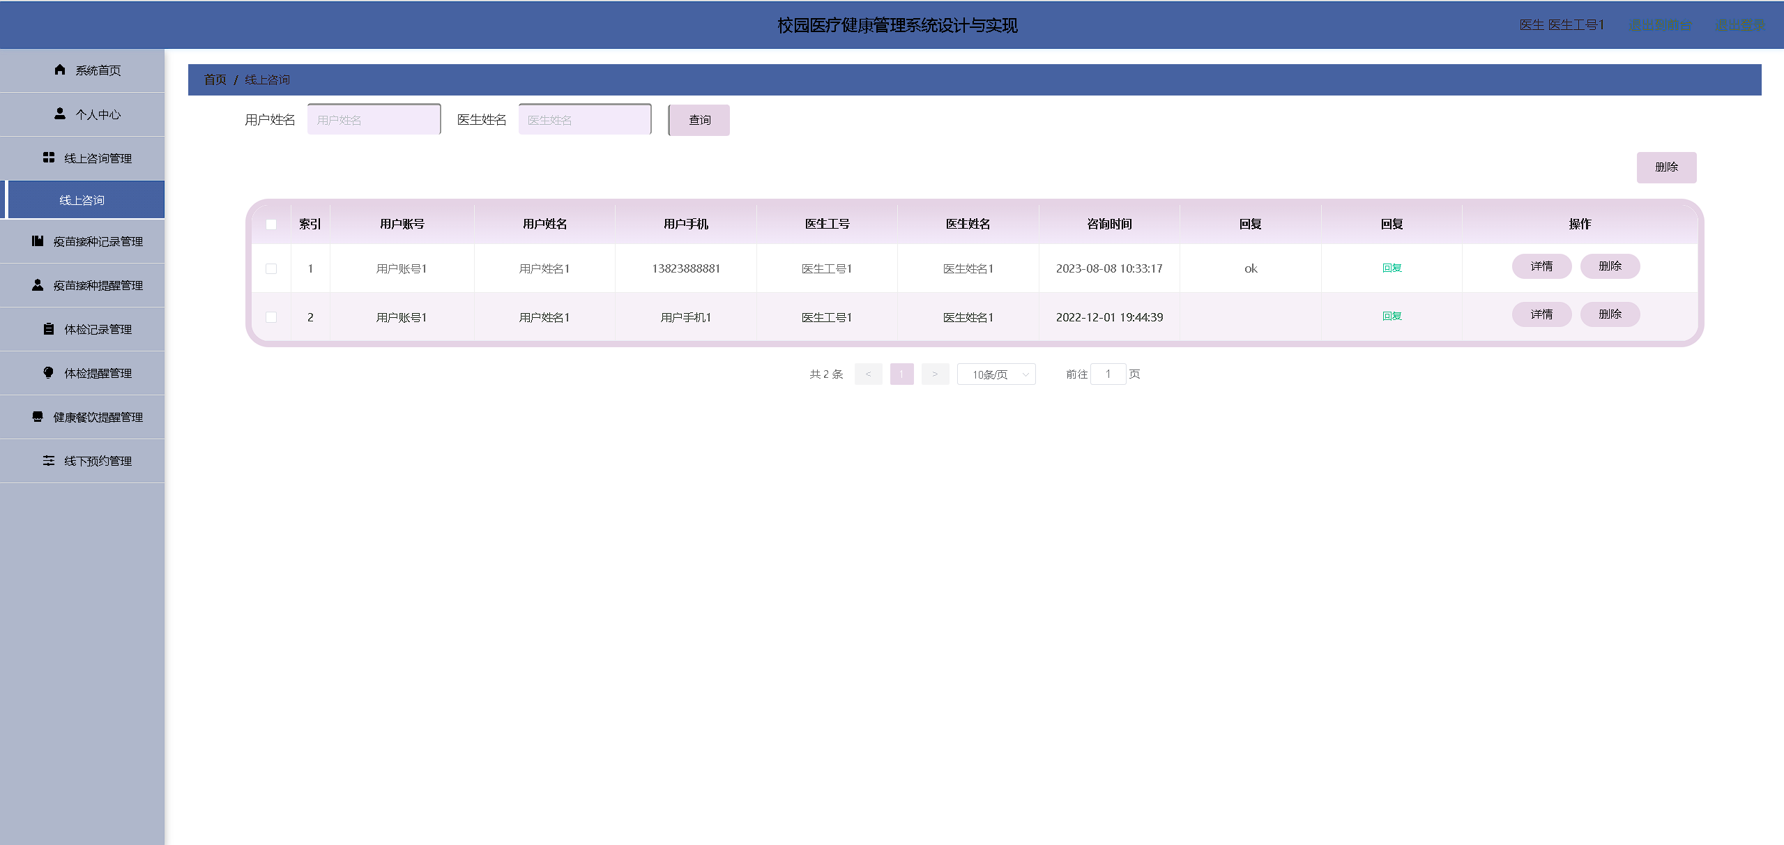Check the checkbox for row index 1

271,268
